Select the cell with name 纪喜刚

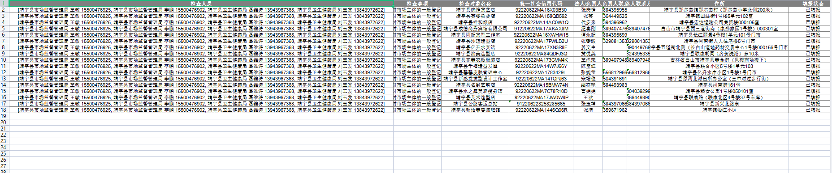[x=588, y=28]
